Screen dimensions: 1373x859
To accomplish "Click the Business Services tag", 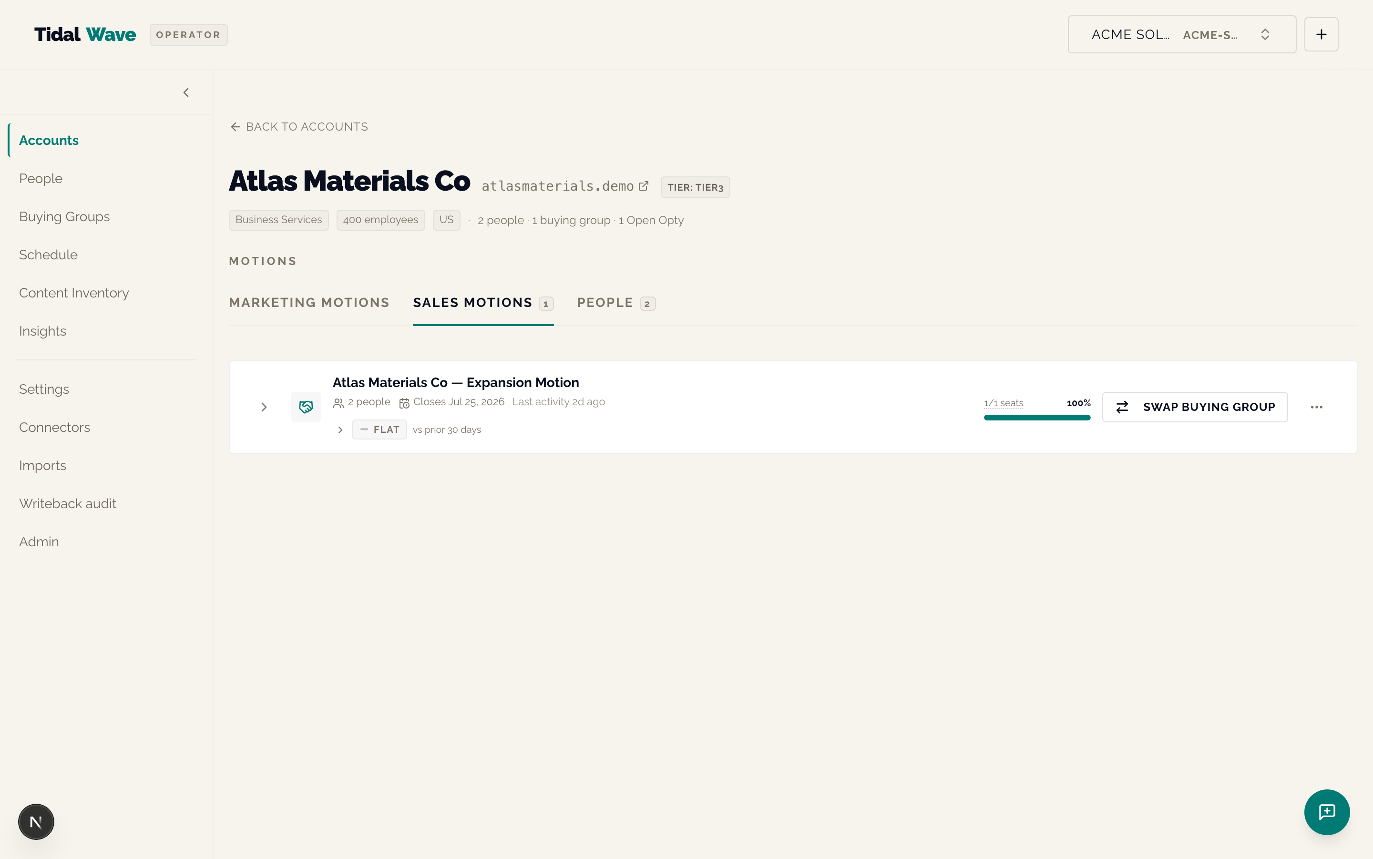I will pyautogui.click(x=278, y=220).
